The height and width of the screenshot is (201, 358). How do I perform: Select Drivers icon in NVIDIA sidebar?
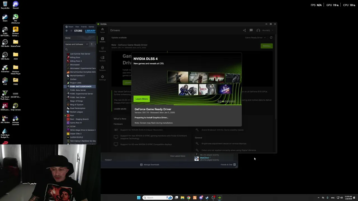pyautogui.click(x=102, y=40)
